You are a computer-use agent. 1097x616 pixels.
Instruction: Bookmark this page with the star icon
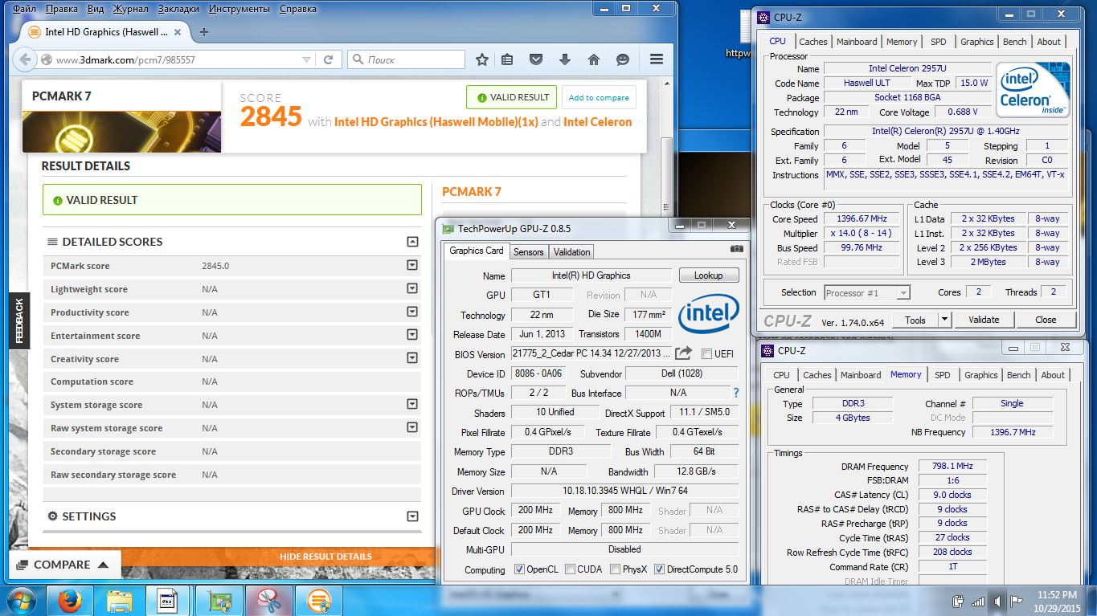481,59
